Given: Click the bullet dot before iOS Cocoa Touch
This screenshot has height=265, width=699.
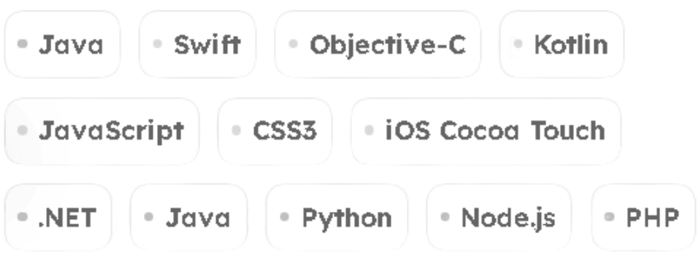Looking at the screenshot, I should pos(369,131).
